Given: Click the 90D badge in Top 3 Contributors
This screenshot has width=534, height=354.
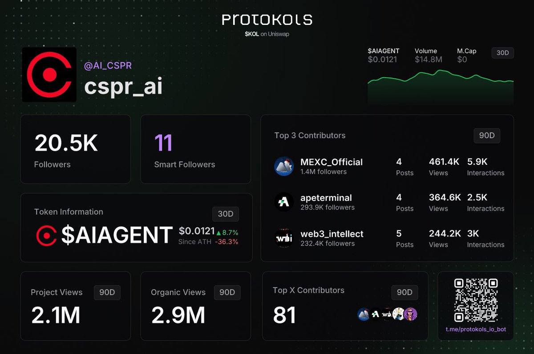Looking at the screenshot, I should (487, 135).
